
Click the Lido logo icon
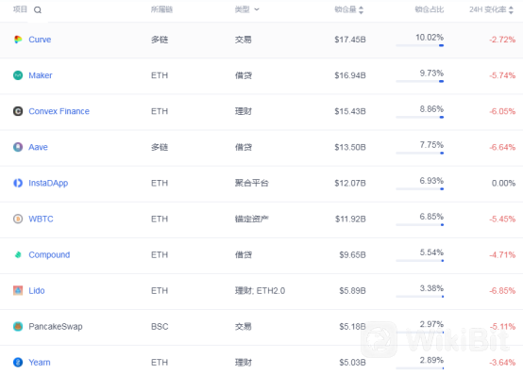[x=18, y=290]
